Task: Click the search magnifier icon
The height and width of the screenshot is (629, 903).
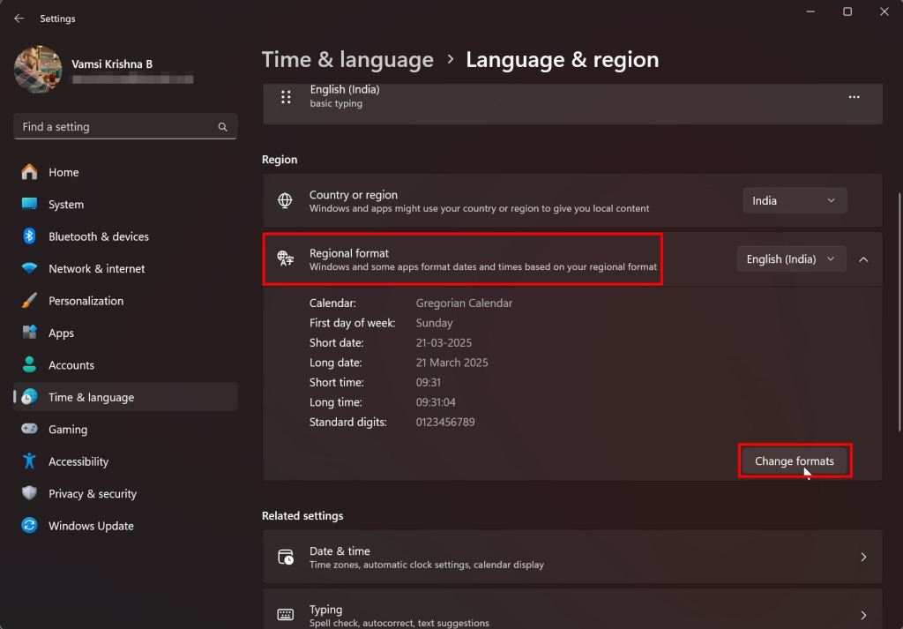Action: 222,127
